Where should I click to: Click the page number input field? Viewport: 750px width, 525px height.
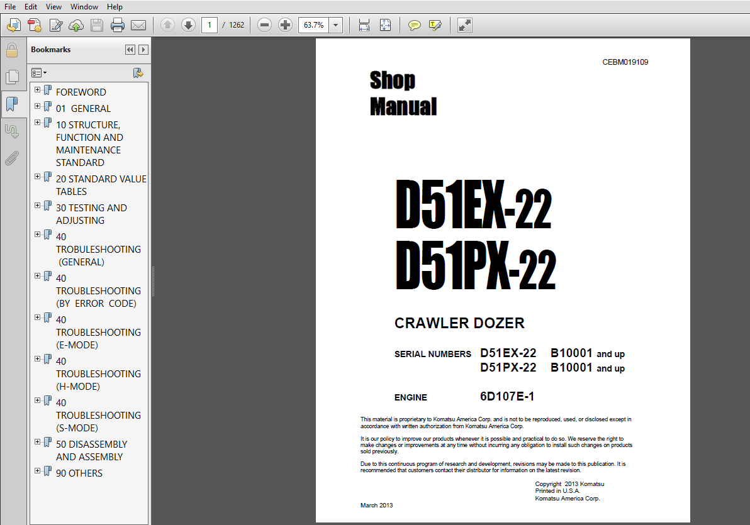coord(210,25)
